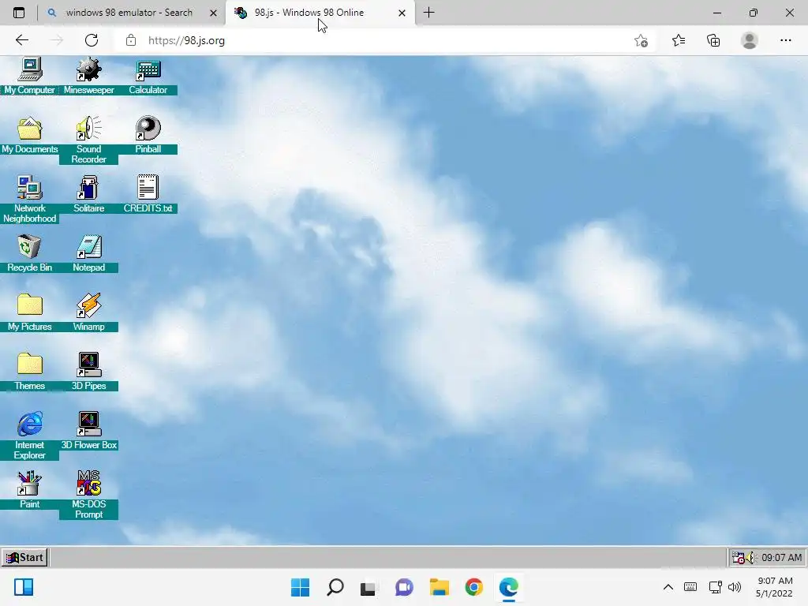Viewport: 808px width, 606px height.
Task: Refresh the 98.js.org page
Action: pyautogui.click(x=92, y=40)
